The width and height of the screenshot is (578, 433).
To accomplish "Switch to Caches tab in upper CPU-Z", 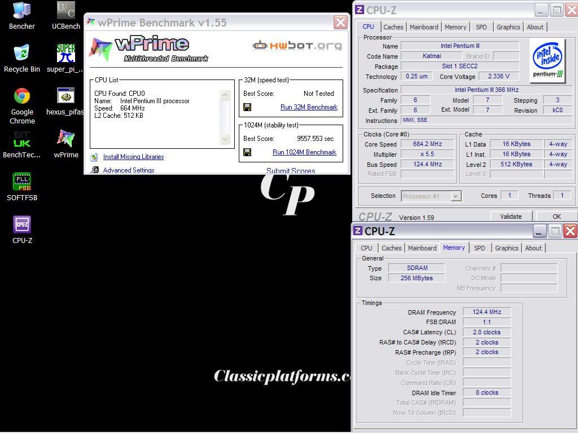I will coord(393,27).
